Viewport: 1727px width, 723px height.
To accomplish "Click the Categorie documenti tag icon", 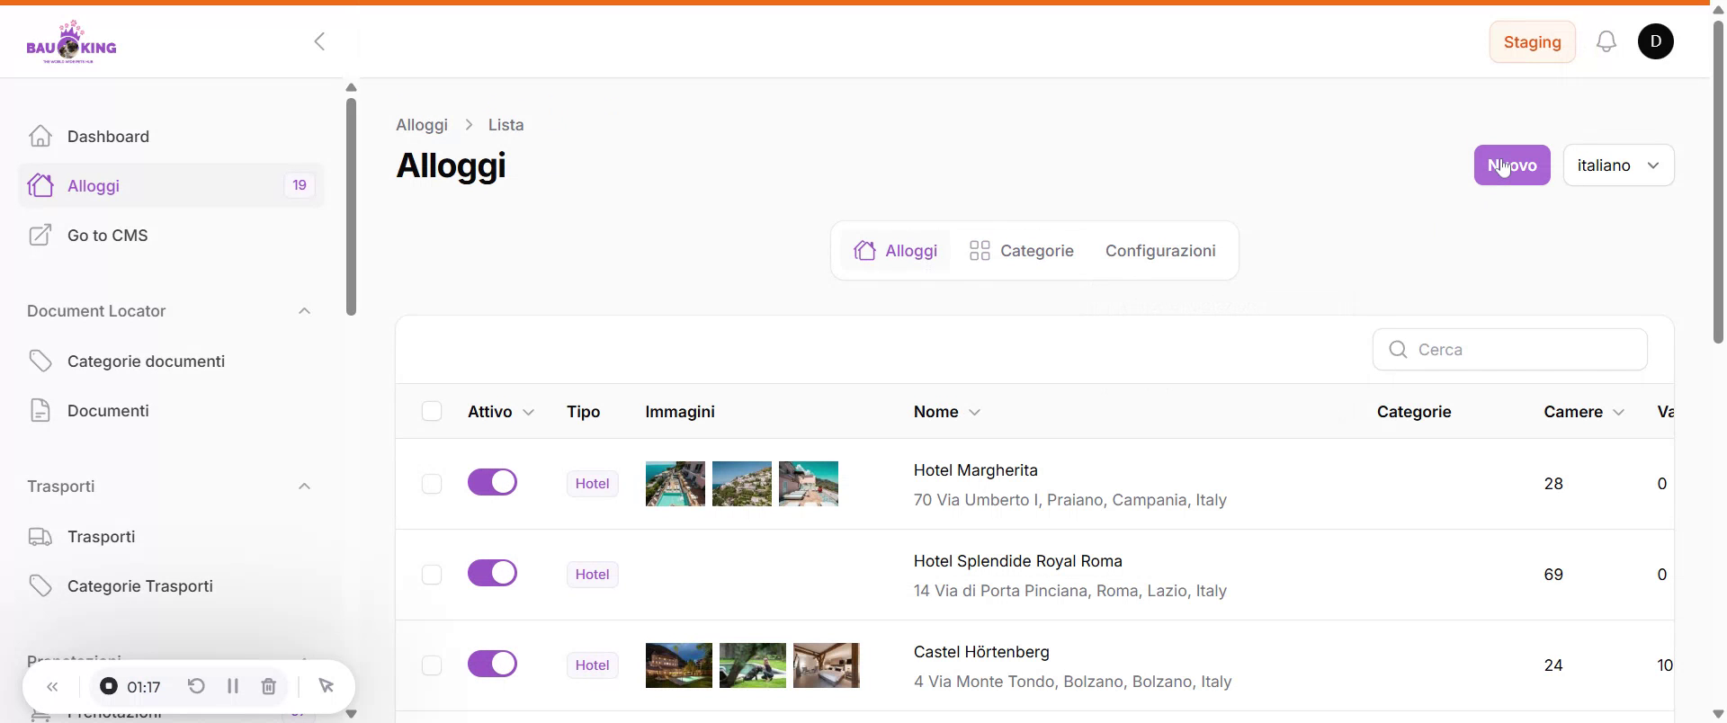I will point(40,361).
